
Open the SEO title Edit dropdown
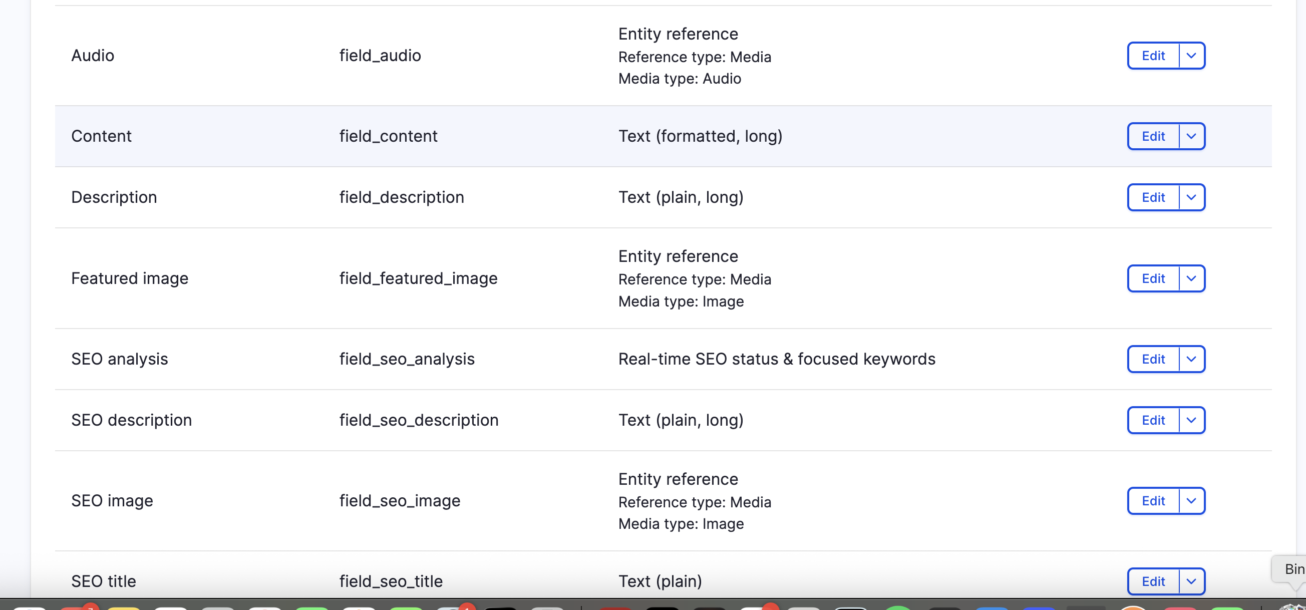[1191, 581]
